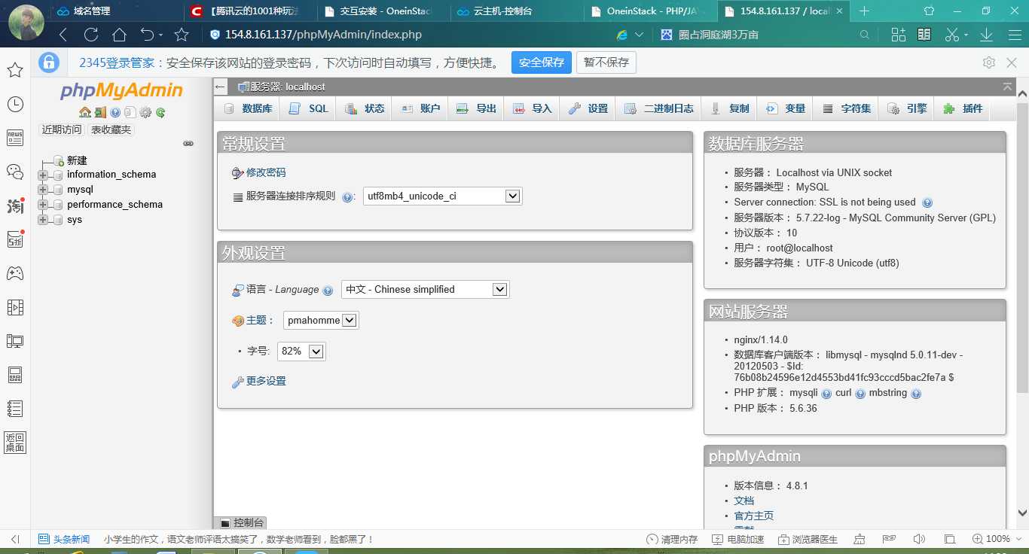Click the 表收藏夹 button
Viewport: 1029px width, 554px height.
point(111,129)
